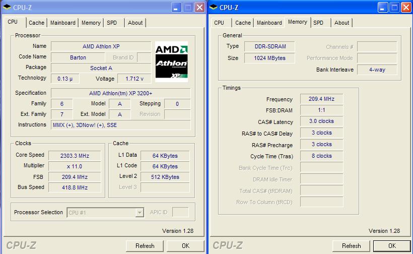The image size is (413, 254).
Task: Click OK in the left CPU-Z window
Action: click(185, 246)
